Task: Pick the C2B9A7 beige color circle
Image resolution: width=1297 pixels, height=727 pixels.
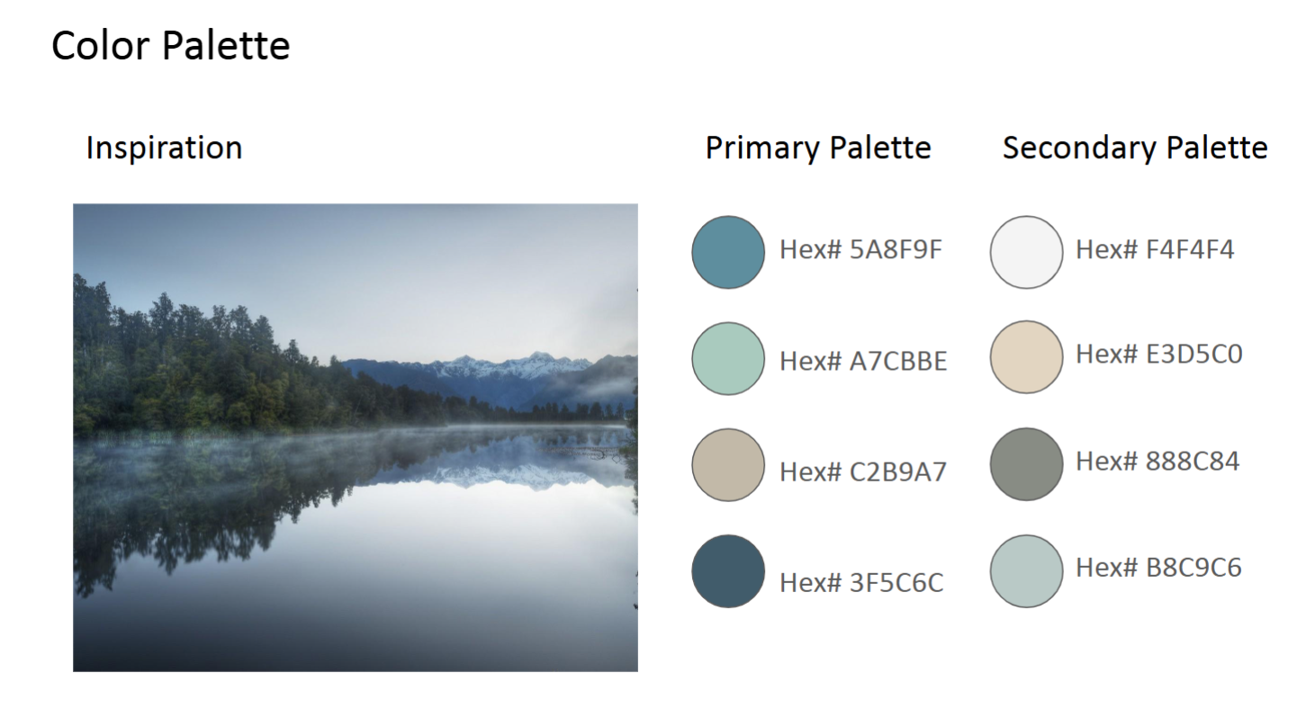Action: [x=727, y=464]
